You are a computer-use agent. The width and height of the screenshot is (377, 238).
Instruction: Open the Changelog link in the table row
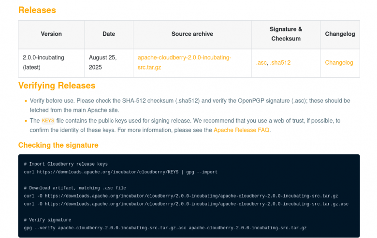pyautogui.click(x=339, y=63)
